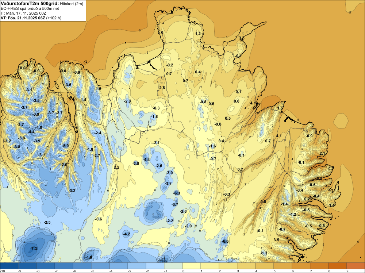
Task: Click the 'Veðurstofan/T2m 500grid' title text
Action: (x=30, y=3)
